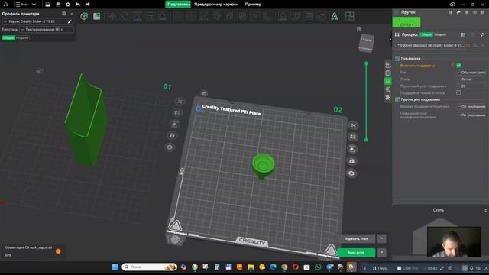Open the file menu hamburger icon
This screenshot has height=275, width=489.
pyautogui.click(x=18, y=5)
